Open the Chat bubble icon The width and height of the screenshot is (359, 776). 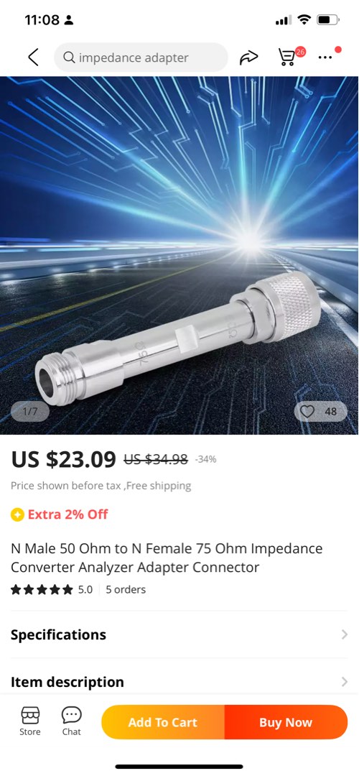[x=71, y=721]
